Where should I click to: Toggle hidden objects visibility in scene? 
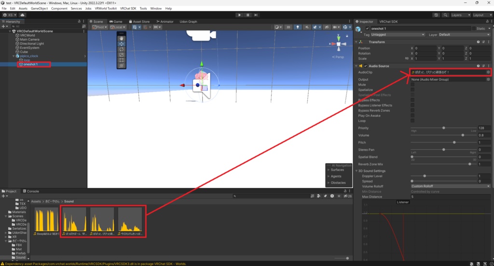[327, 27]
